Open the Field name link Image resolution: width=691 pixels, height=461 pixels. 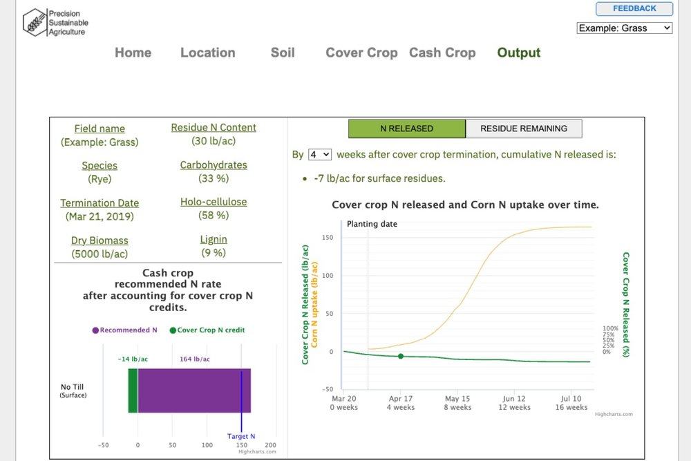click(100, 128)
